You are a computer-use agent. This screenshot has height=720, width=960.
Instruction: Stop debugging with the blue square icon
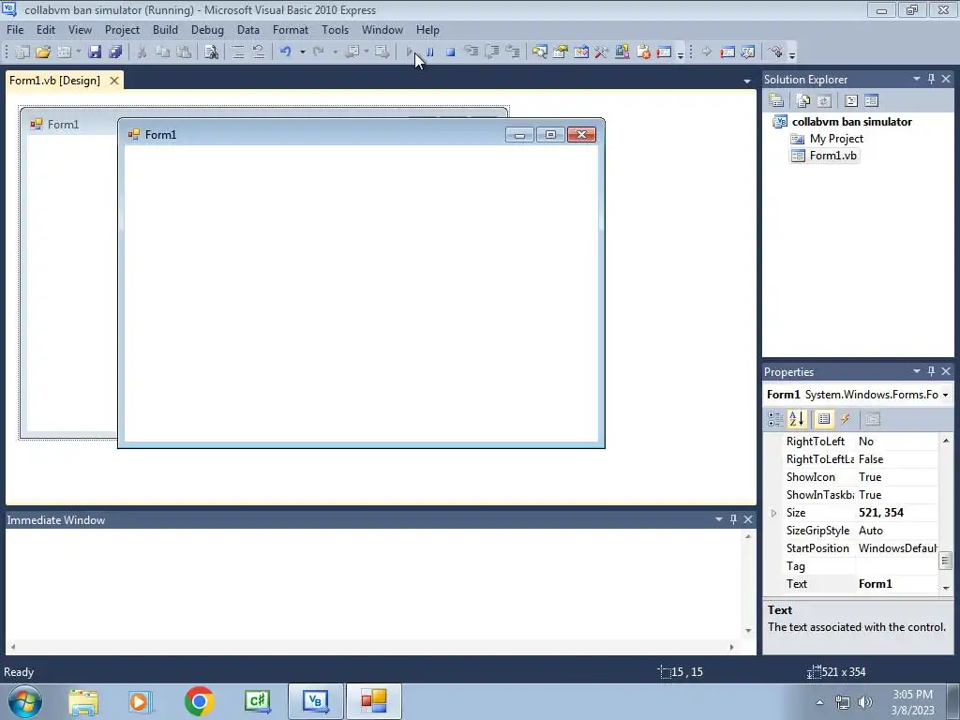tap(450, 52)
